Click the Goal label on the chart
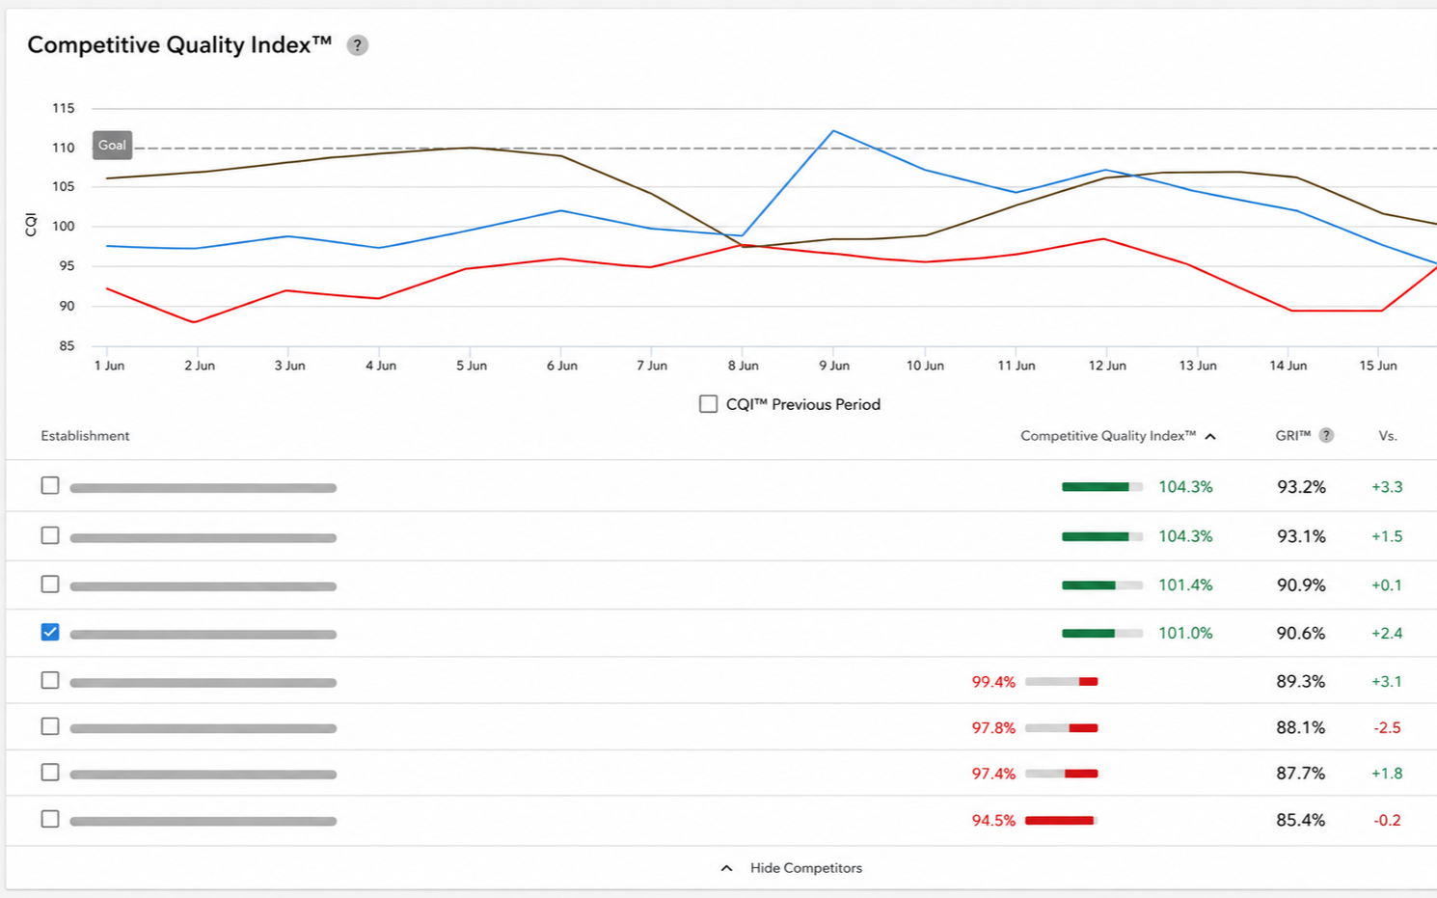This screenshot has width=1437, height=898. 112,146
